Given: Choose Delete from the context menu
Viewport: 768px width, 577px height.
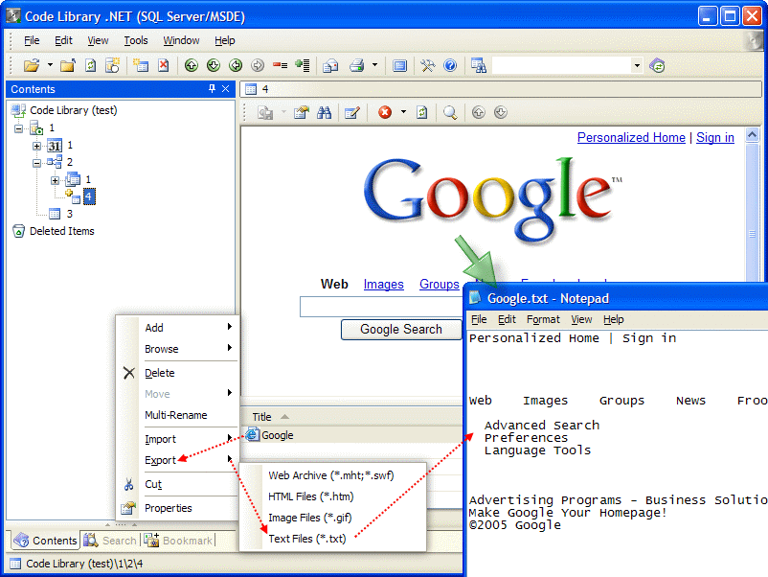Looking at the screenshot, I should pyautogui.click(x=177, y=373).
